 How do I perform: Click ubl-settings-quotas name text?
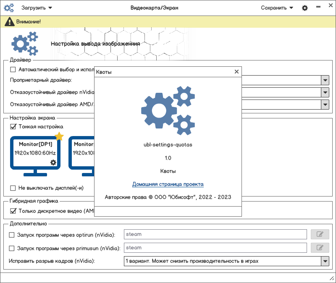point(168,145)
